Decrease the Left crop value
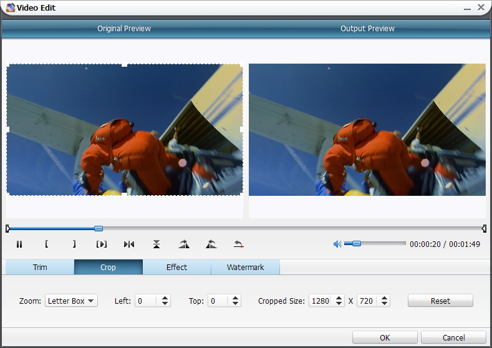Viewport: 492px width, 348px height. tap(165, 304)
